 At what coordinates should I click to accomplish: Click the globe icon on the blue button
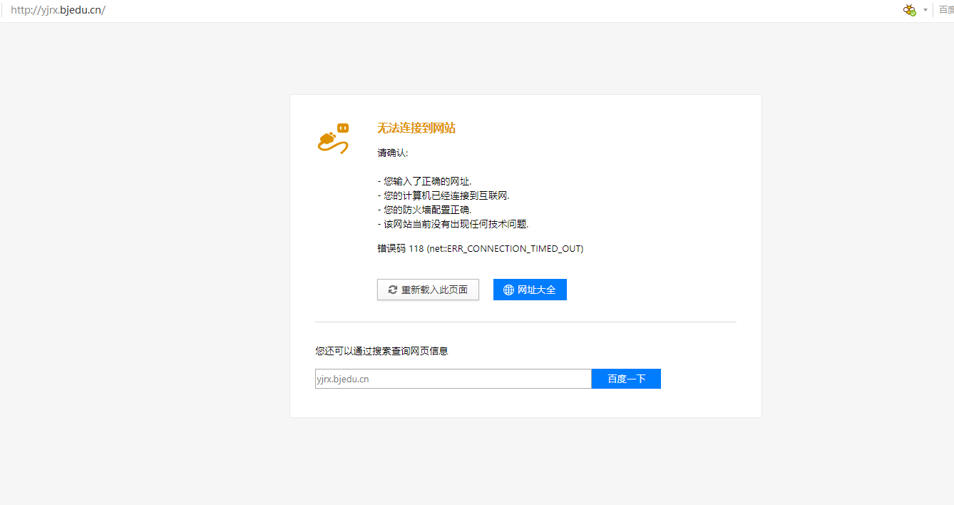pos(508,290)
